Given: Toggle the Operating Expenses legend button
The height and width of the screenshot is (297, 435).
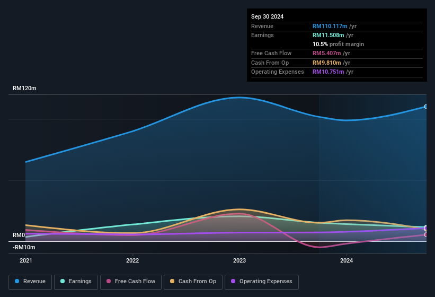Looking at the screenshot, I should point(262,282).
